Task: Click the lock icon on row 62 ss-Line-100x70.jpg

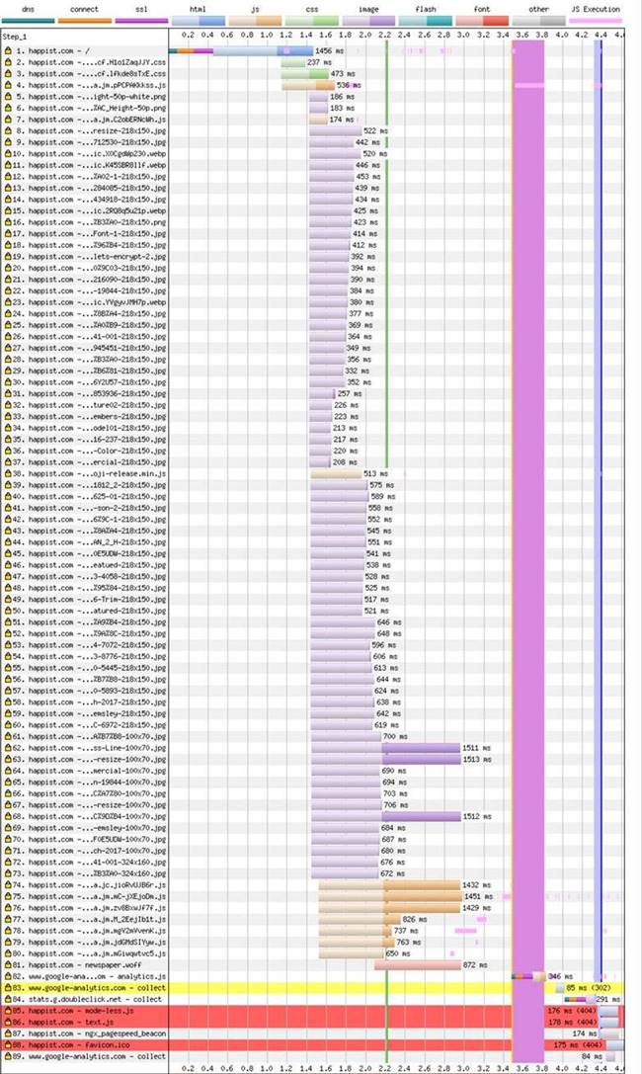Action: [8, 748]
